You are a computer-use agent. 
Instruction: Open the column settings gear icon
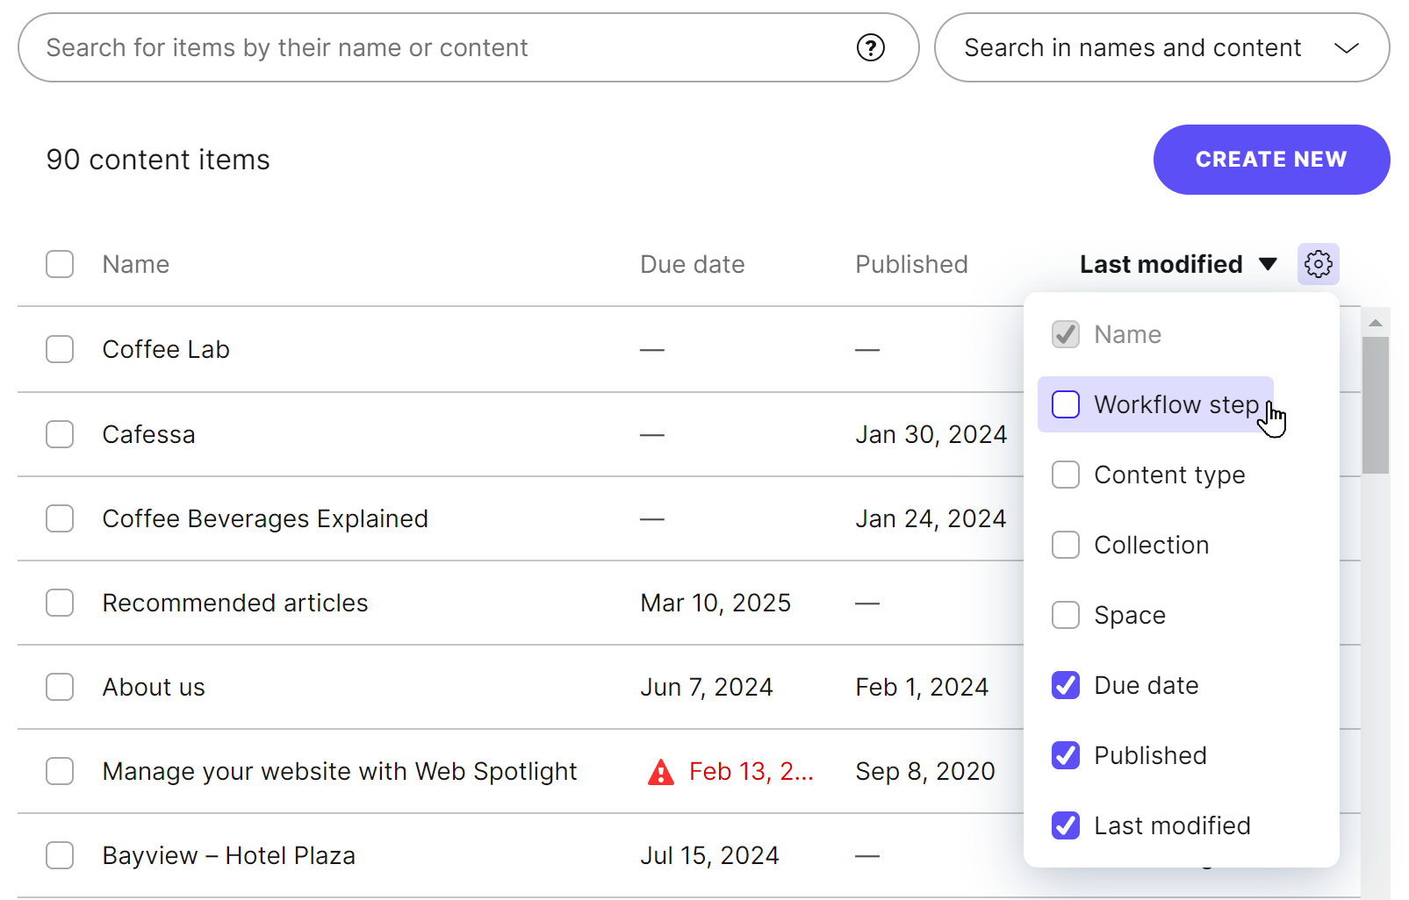pyautogui.click(x=1318, y=263)
